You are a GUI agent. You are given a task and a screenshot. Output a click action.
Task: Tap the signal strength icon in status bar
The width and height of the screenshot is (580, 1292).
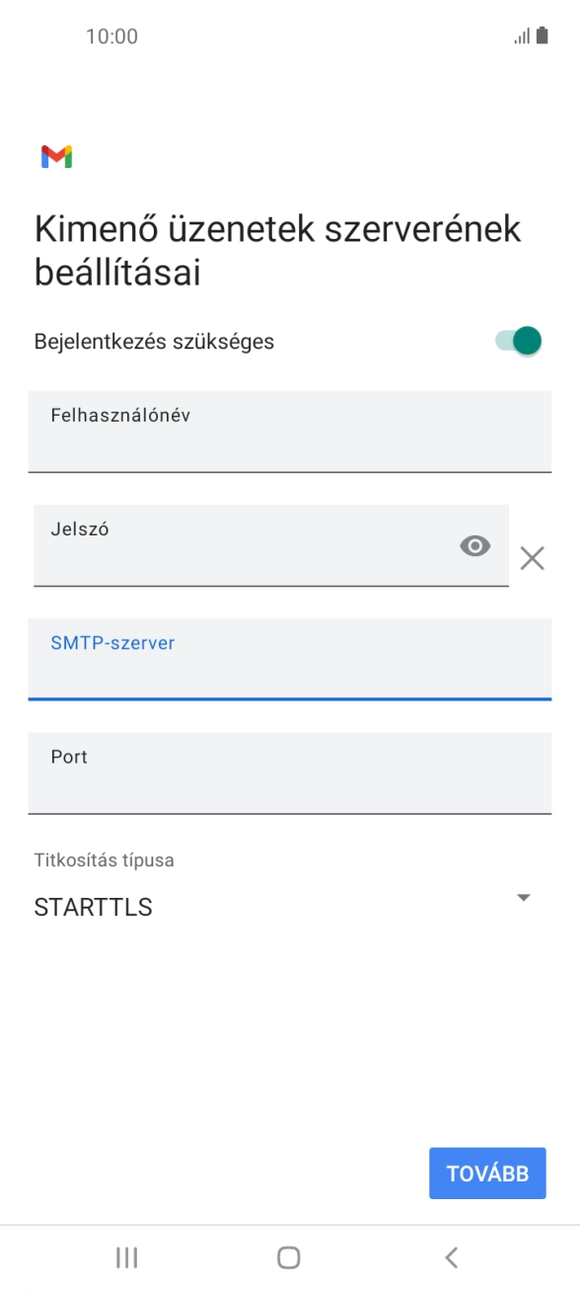520,36
